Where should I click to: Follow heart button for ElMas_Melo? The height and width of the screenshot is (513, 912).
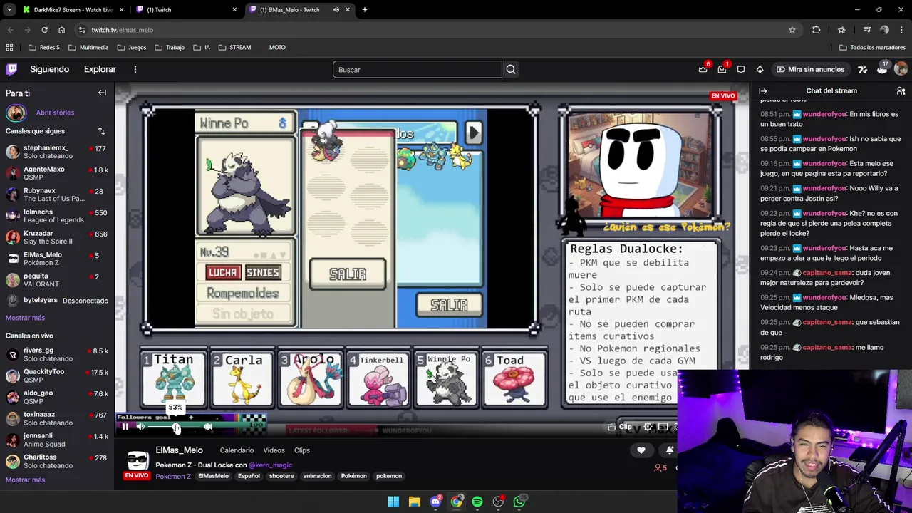point(641,450)
